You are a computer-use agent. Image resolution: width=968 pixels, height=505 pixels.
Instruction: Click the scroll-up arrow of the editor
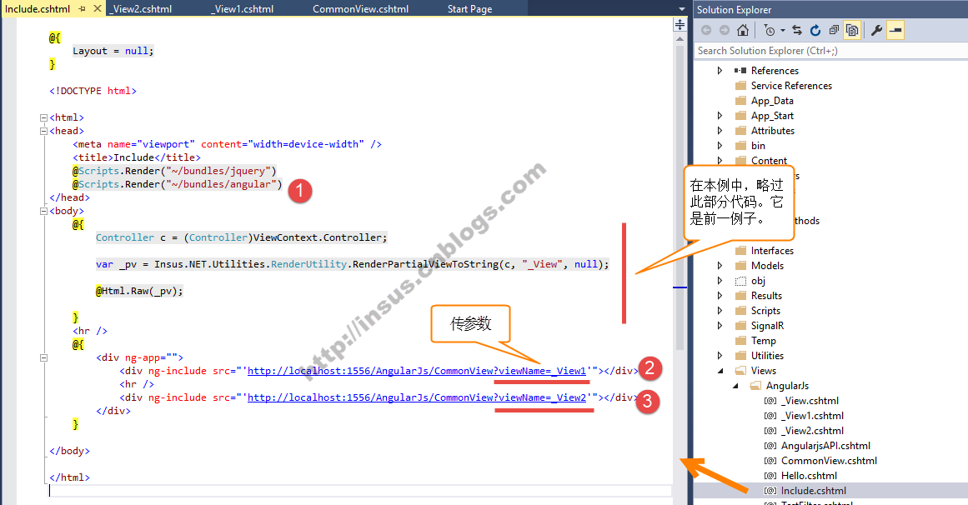[680, 38]
